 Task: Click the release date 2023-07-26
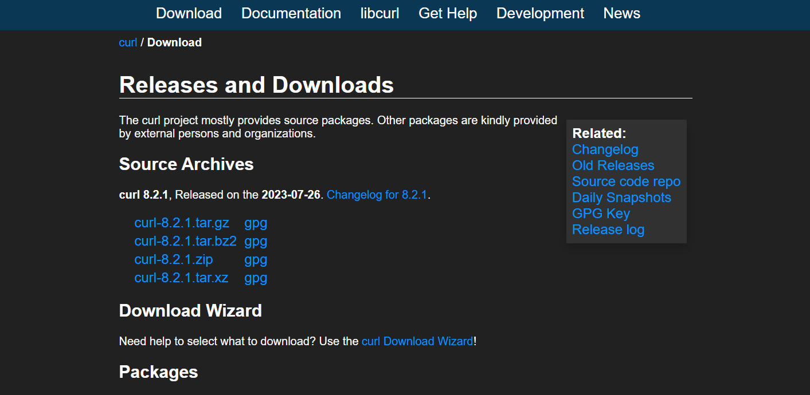pyautogui.click(x=291, y=195)
